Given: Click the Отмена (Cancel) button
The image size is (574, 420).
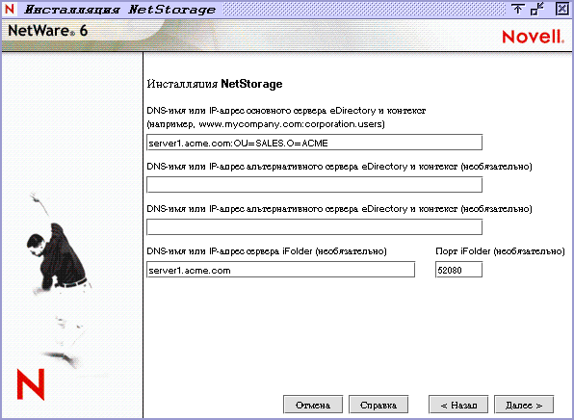Looking at the screenshot, I should pyautogui.click(x=313, y=405).
